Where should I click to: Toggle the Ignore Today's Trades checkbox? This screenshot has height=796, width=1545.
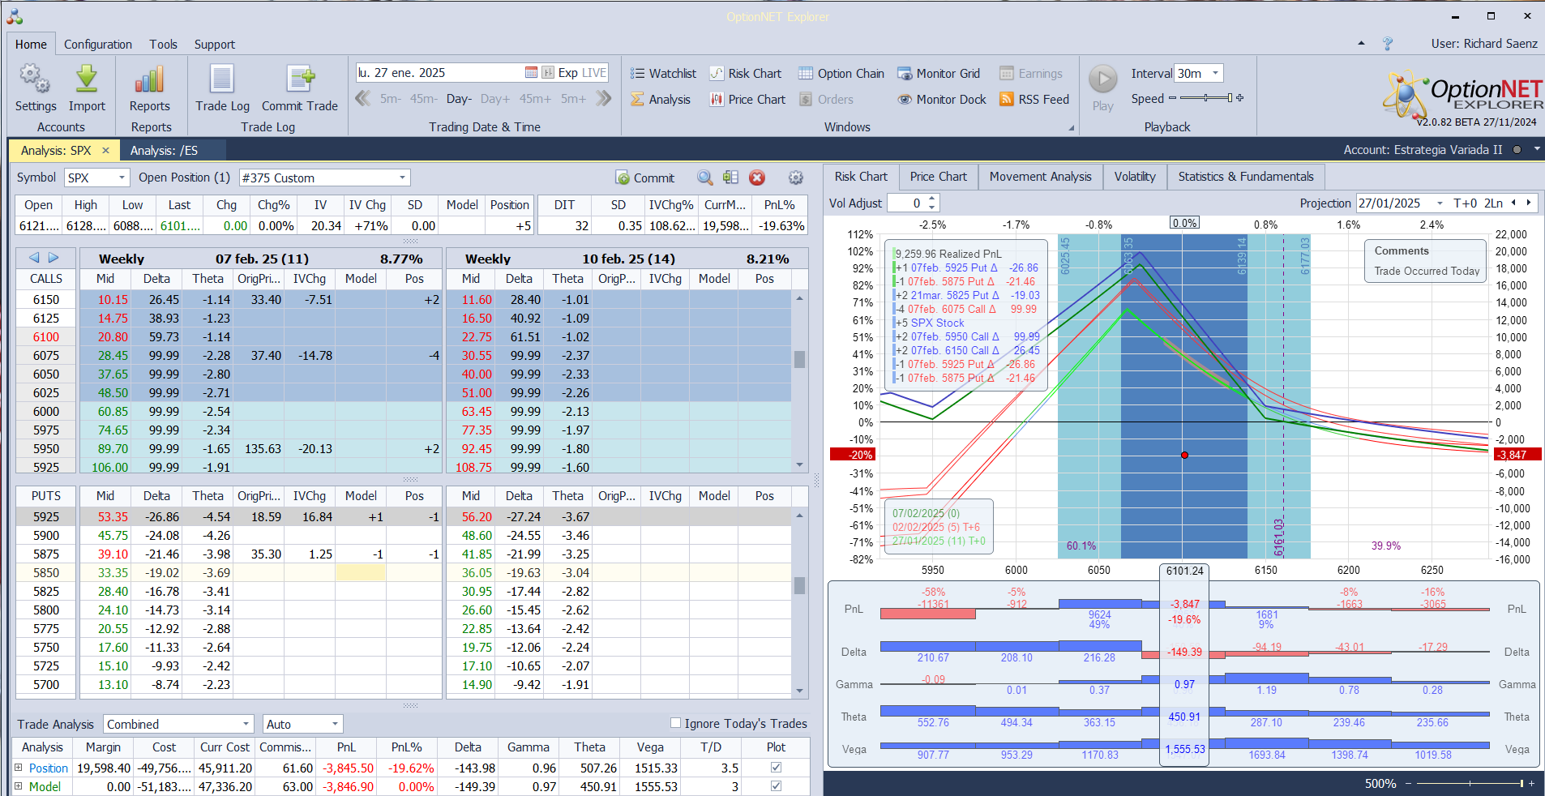tap(675, 723)
